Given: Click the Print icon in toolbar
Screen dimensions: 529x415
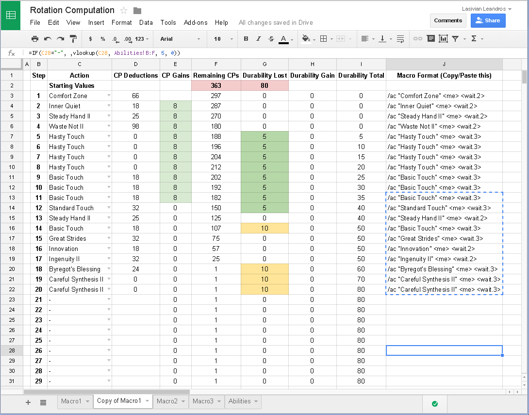Looking at the screenshot, I should 35,39.
